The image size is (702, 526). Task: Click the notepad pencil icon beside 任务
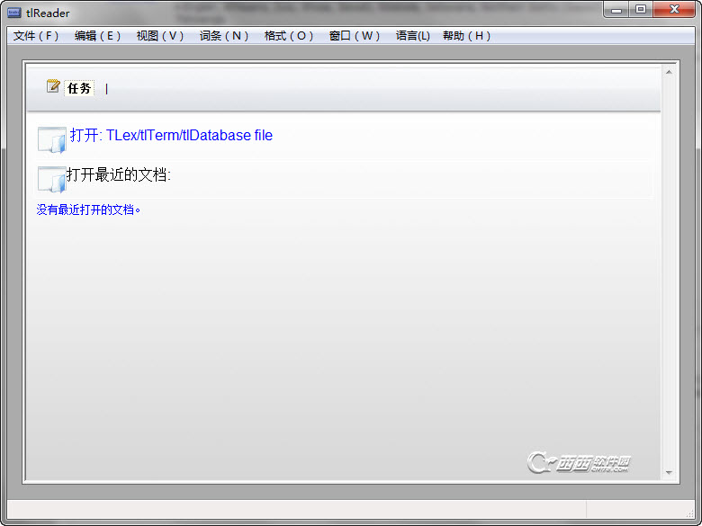[x=53, y=86]
